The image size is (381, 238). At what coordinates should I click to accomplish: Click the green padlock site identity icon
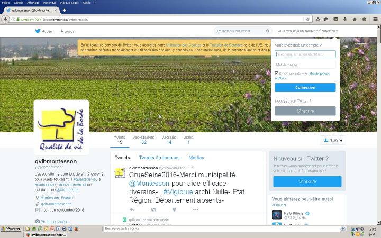pyautogui.click(x=18, y=20)
